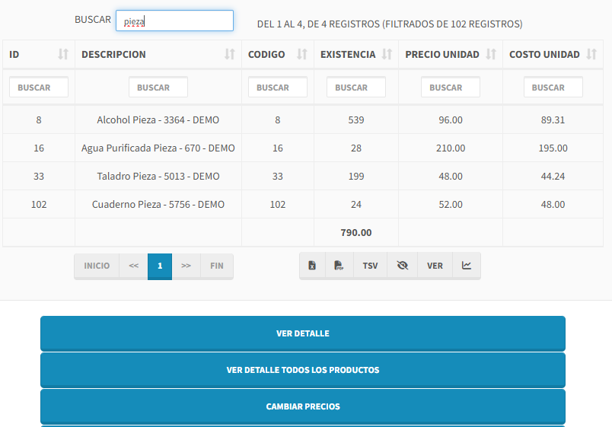Click the record count status text
This screenshot has height=427, width=612.
(x=390, y=24)
